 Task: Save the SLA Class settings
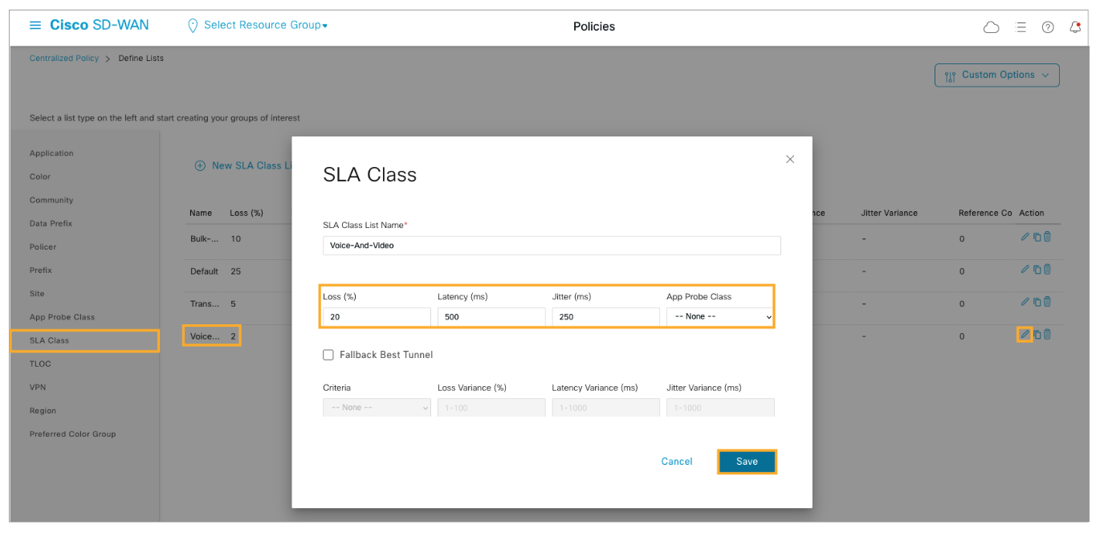click(x=747, y=462)
